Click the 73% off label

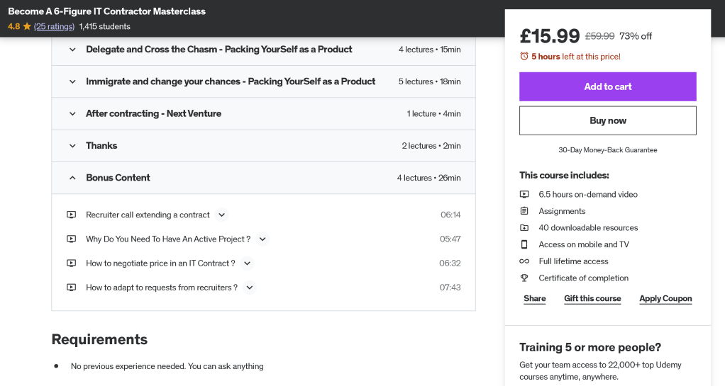636,36
